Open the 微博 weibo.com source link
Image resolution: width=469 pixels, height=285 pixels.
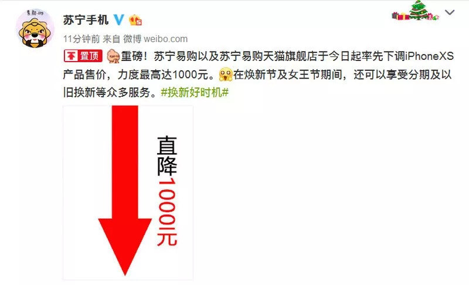155,39
